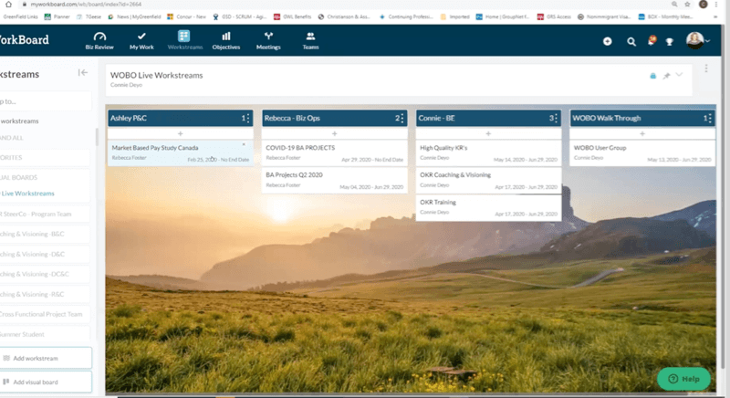730x398 pixels.
Task: Open Coaching & Visioning -B&C board
Action: pos(45,235)
